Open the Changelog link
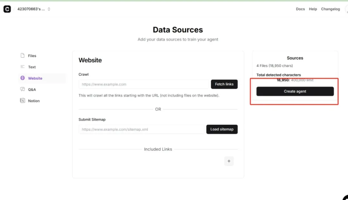348x200 pixels. click(330, 9)
